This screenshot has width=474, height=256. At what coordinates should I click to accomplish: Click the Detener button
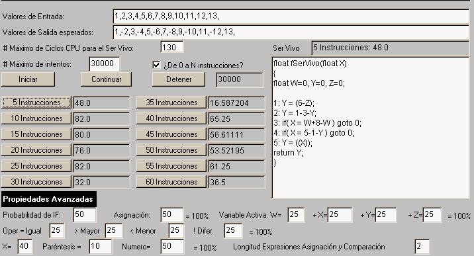[179, 79]
